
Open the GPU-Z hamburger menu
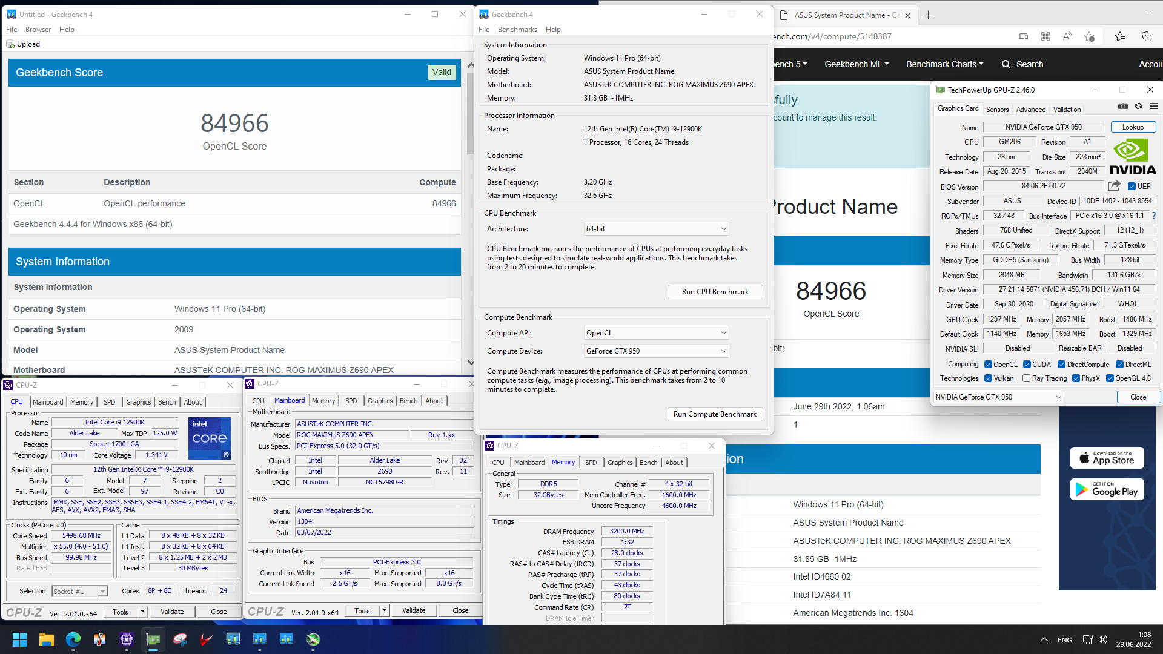1154,106
